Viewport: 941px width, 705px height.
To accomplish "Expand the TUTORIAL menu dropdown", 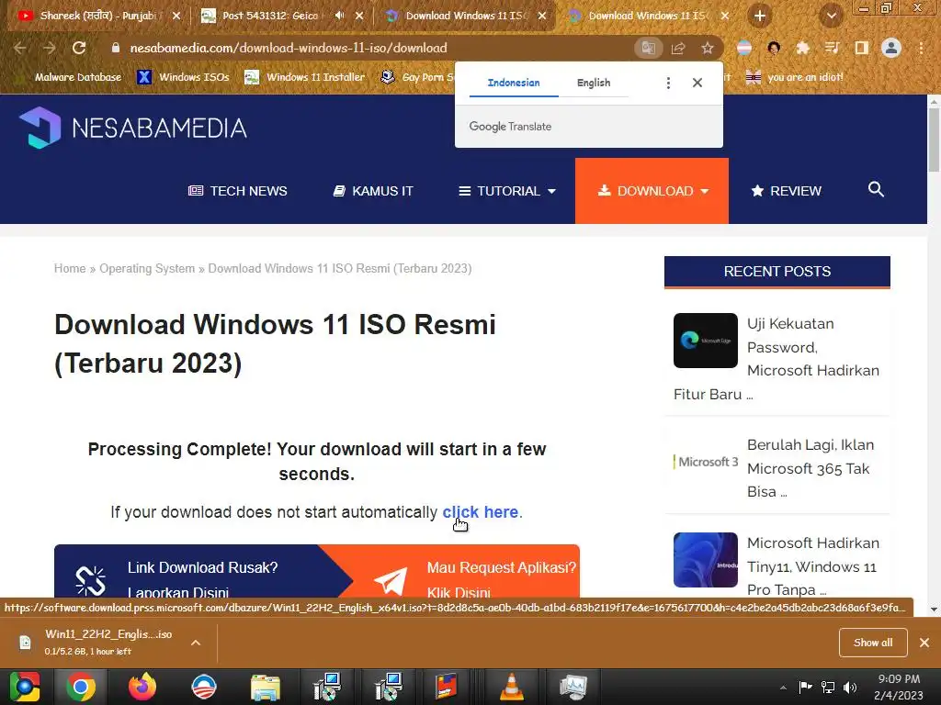I will click(x=507, y=191).
